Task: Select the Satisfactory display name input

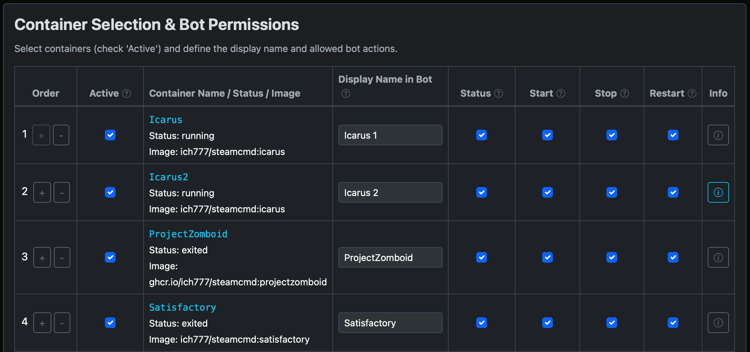Action: coord(390,322)
